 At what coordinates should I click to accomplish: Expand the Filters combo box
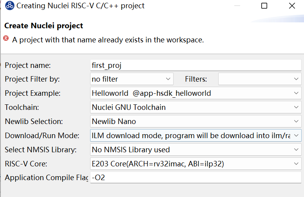[260, 79]
